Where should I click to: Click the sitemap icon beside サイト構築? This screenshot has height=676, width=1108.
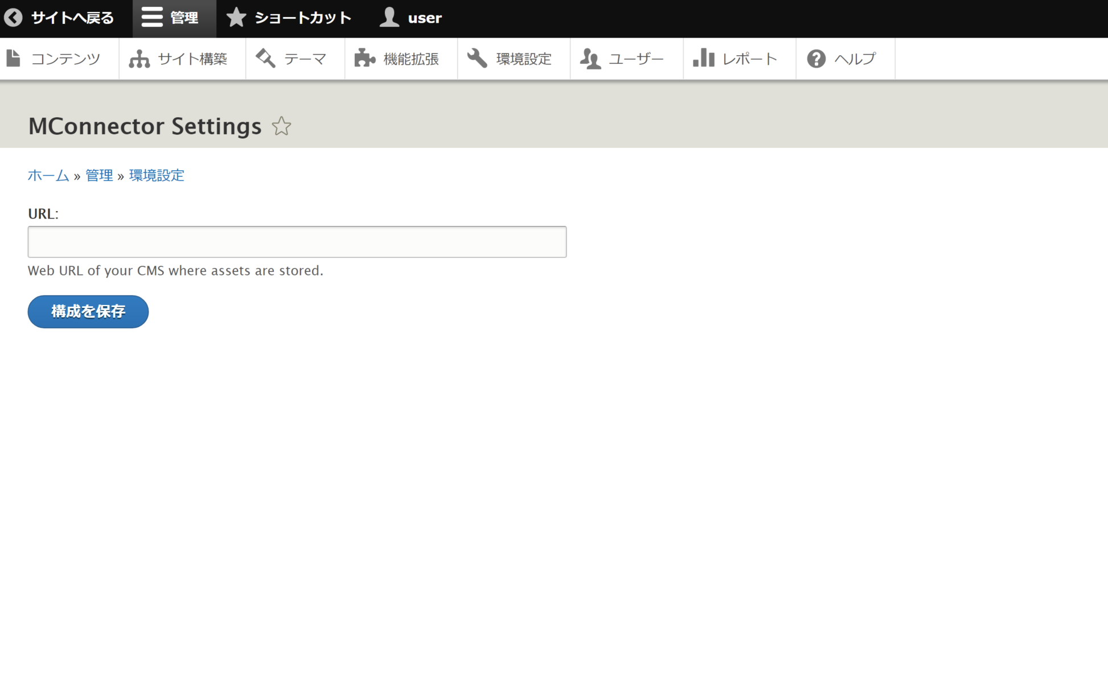pyautogui.click(x=139, y=58)
